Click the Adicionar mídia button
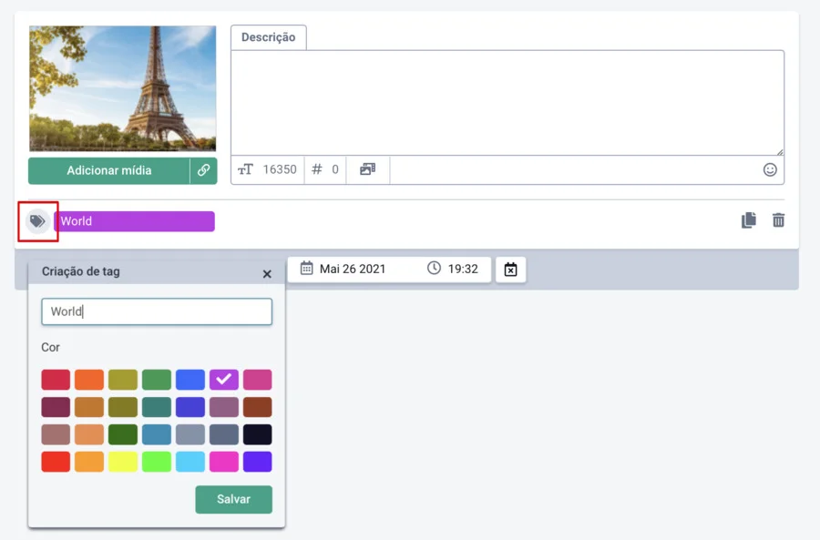This screenshot has height=540, width=820. pyautogui.click(x=108, y=170)
